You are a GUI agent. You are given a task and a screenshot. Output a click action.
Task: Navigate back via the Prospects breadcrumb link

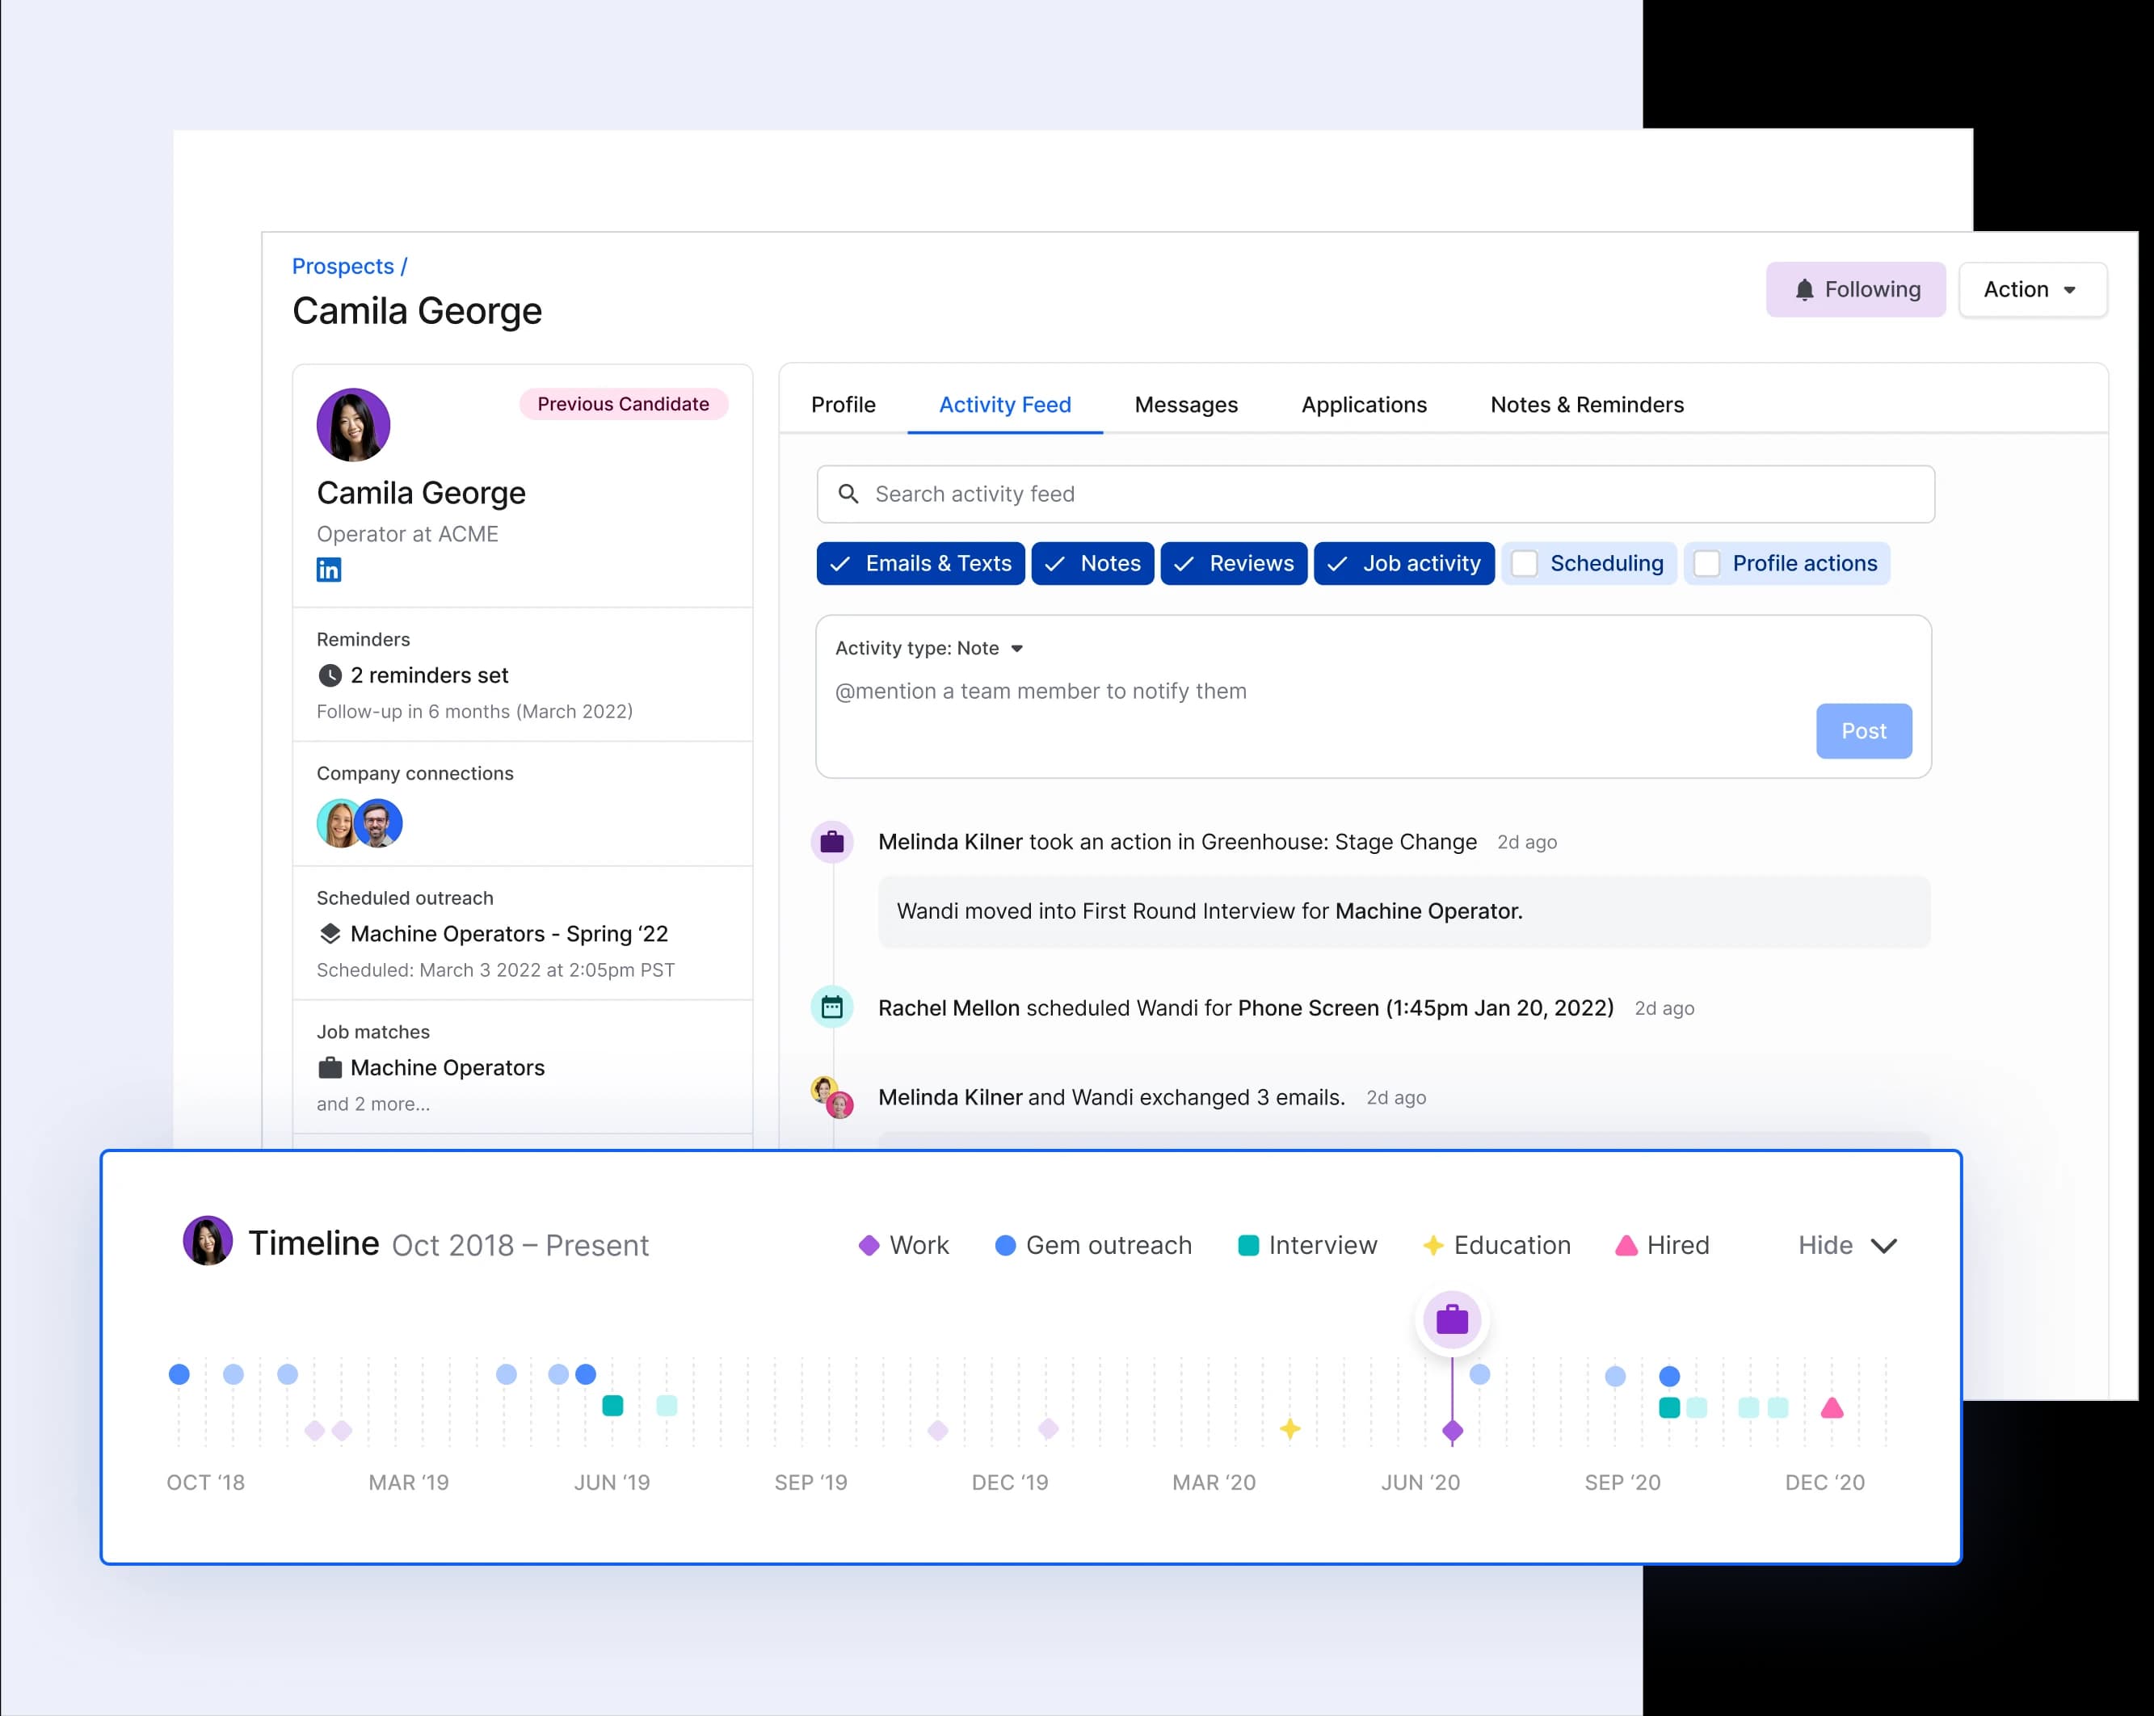341,266
